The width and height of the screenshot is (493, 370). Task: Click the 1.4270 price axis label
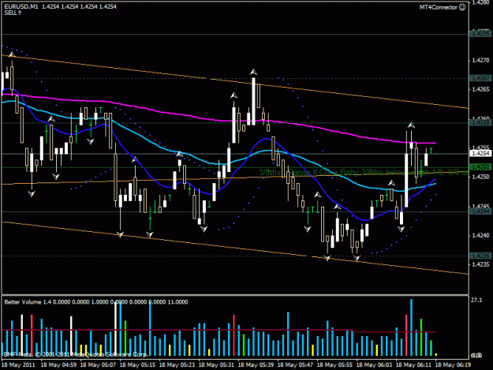click(480, 60)
